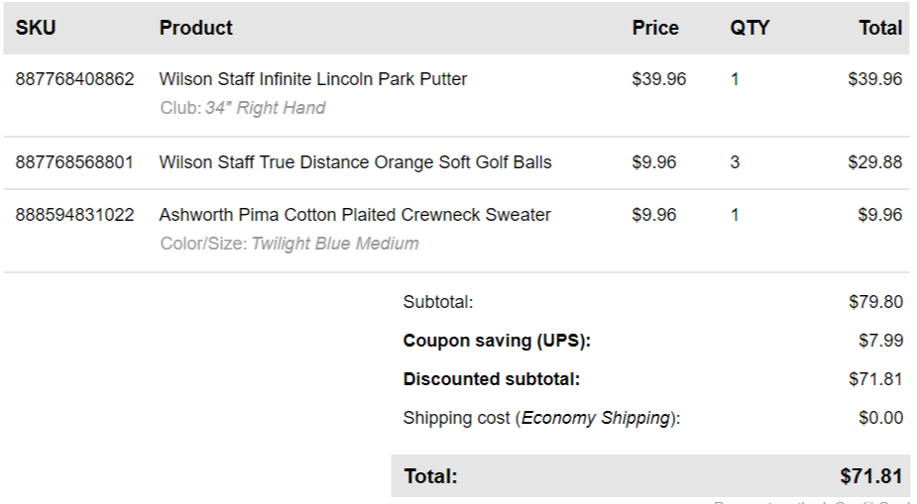Select SKU number 887768568801

click(74, 162)
